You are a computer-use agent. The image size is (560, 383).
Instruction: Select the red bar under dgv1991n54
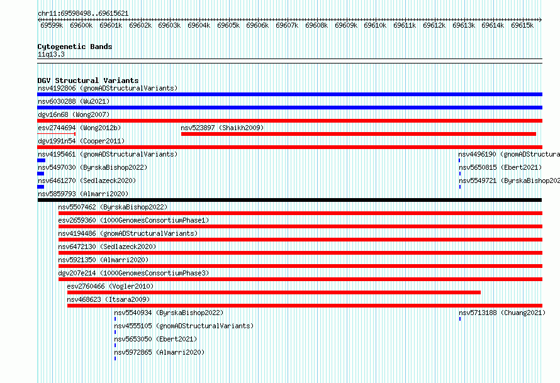pos(289,147)
